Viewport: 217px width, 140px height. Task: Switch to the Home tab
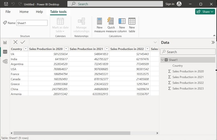click(24, 12)
